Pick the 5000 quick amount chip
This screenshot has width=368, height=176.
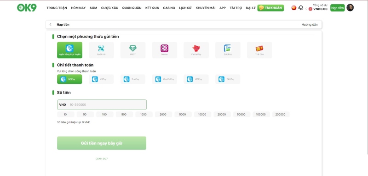[x=183, y=115]
